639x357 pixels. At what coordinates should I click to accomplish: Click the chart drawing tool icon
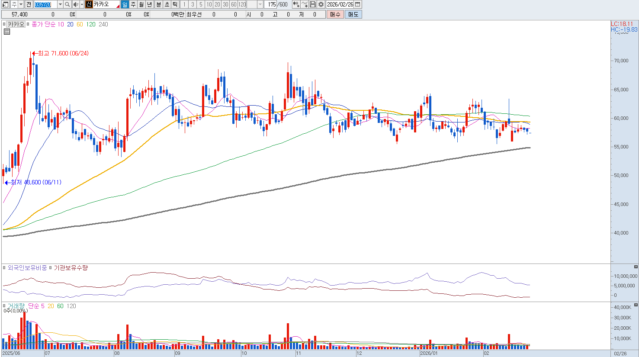pyautogui.click(x=305, y=4)
